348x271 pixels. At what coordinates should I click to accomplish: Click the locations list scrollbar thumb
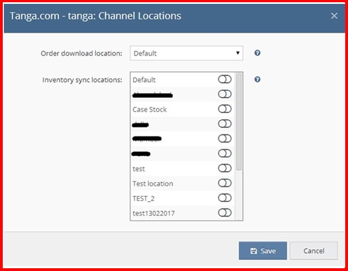tap(239, 122)
